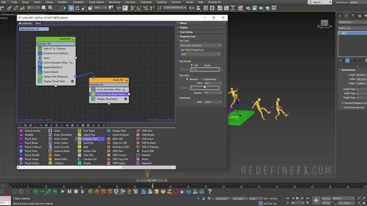Open the Graph Editors menu
Image resolution: width=367 pixels, height=206 pixels.
tap(96, 2)
